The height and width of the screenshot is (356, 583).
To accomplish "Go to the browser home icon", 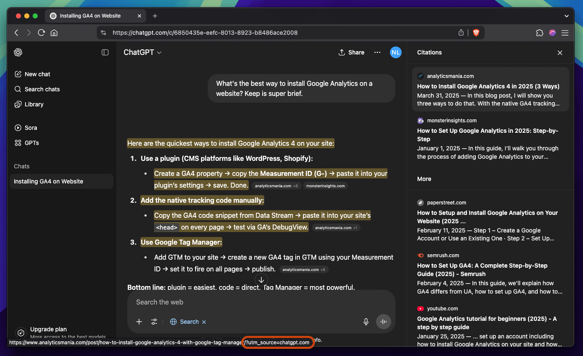I will coord(54,33).
